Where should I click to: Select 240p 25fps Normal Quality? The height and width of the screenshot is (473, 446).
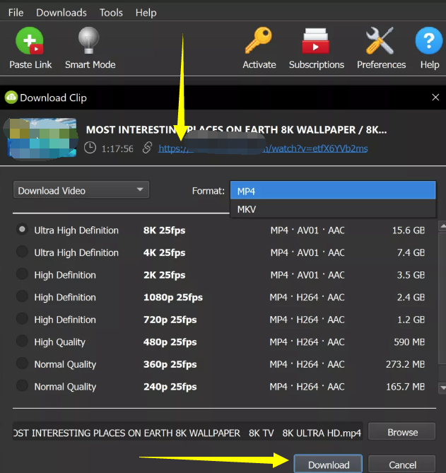[23, 387]
